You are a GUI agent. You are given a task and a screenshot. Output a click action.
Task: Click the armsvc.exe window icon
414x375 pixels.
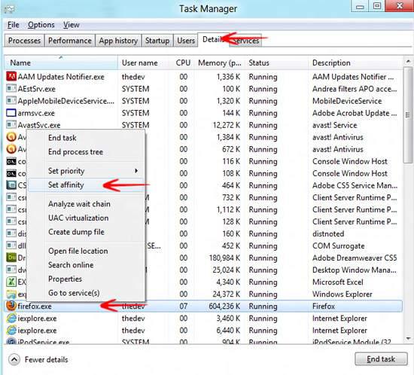11,113
